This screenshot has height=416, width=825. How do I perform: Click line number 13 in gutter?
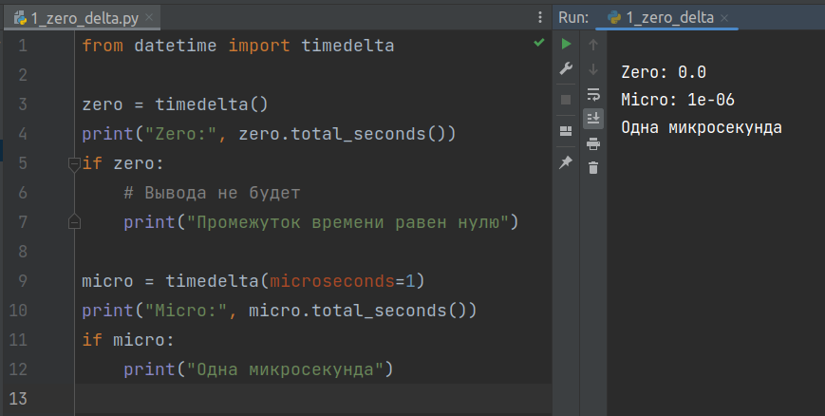click(17, 399)
